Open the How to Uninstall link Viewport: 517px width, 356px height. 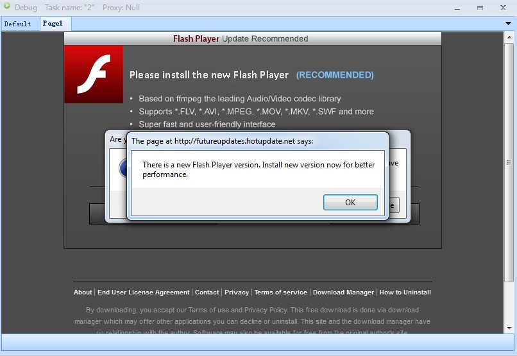click(x=405, y=292)
